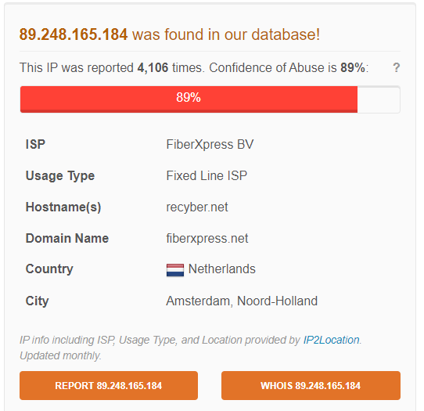The height and width of the screenshot is (411, 424).
Task: Click the FiberXpress BV ISP value
Action: (x=210, y=144)
